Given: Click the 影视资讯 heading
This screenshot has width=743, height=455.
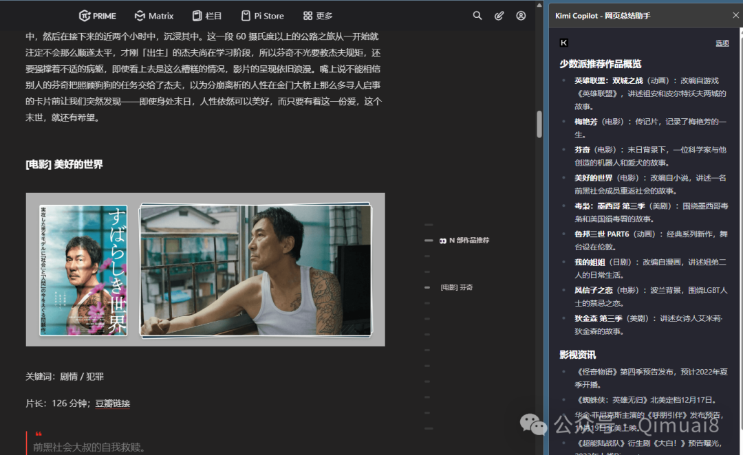Looking at the screenshot, I should (x=578, y=355).
